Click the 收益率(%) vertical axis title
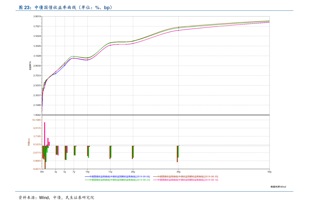Viewport: 309px width, 205px height. [x=30, y=66]
